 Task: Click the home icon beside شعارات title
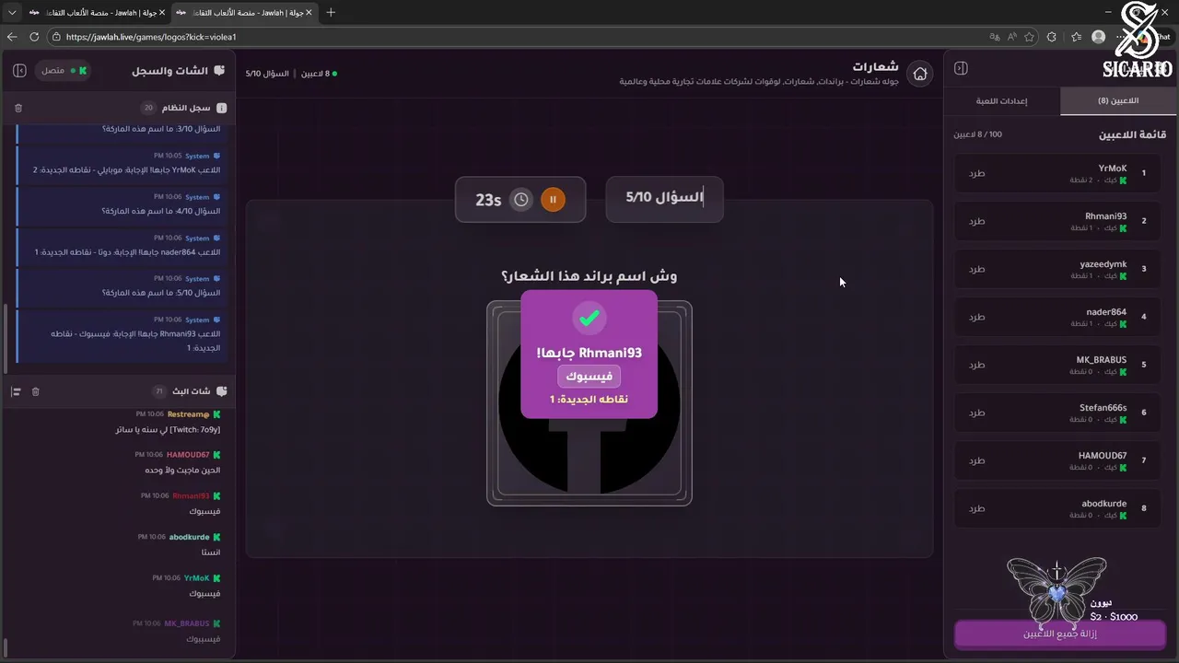(919, 74)
